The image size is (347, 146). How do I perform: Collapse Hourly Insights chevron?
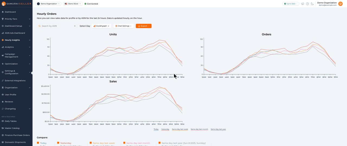[30, 40]
